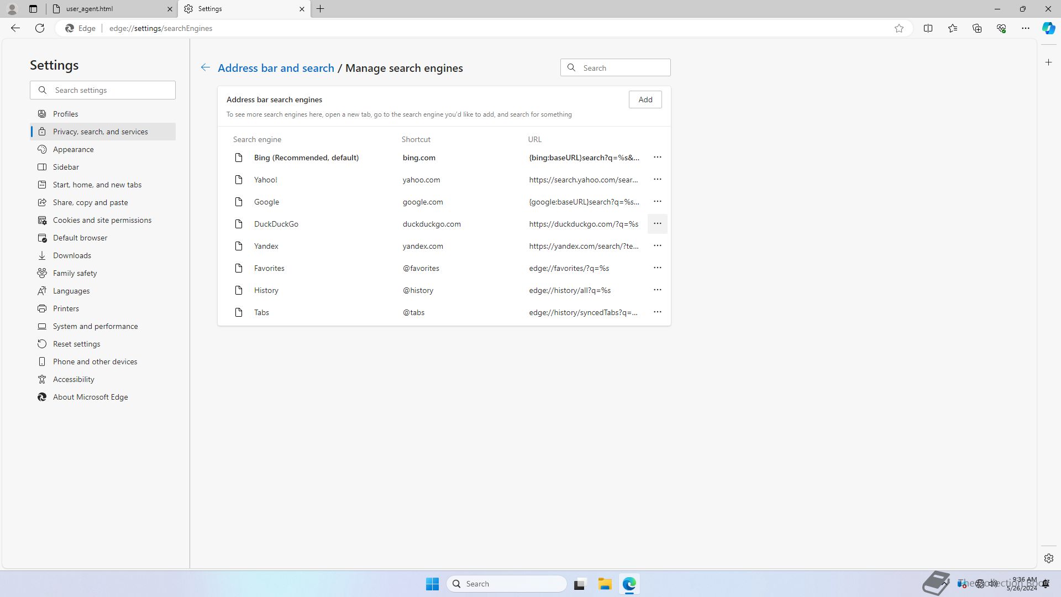Image resolution: width=1061 pixels, height=597 pixels.
Task: Open the tab actions menu icon
Action: (33, 9)
